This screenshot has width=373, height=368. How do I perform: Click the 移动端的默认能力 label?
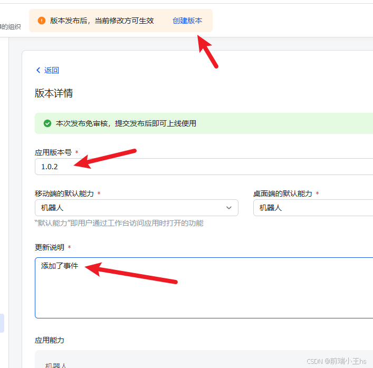pos(64,193)
